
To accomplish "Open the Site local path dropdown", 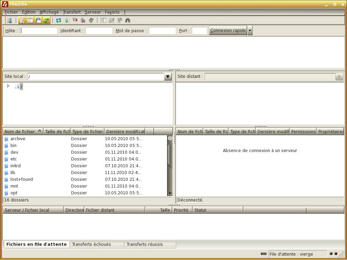I will 168,77.
